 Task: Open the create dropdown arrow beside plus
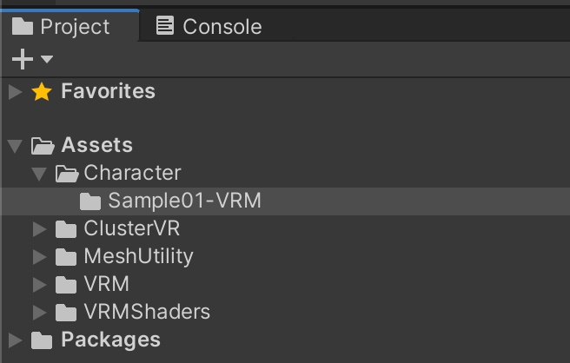click(47, 59)
